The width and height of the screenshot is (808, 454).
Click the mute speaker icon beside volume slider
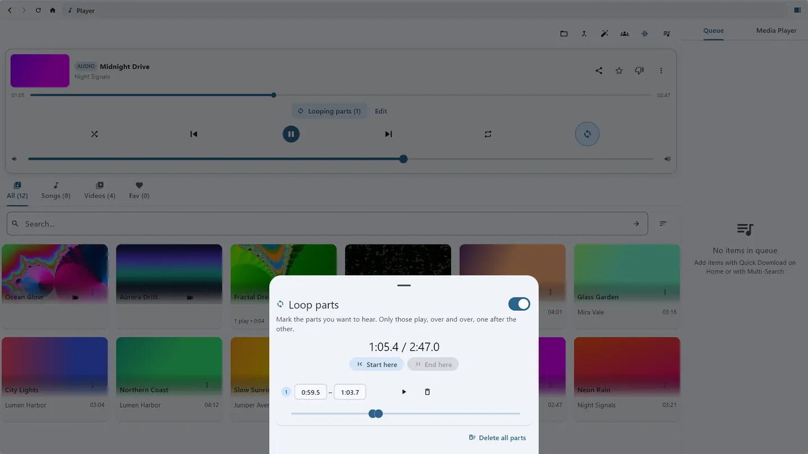pyautogui.click(x=15, y=159)
